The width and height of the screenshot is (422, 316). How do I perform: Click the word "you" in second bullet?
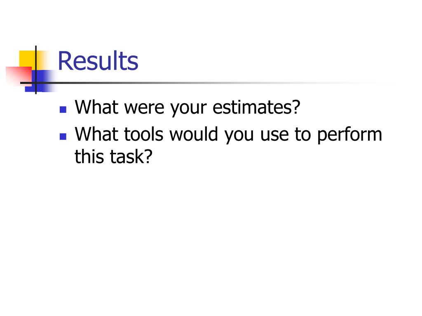pyautogui.click(x=239, y=136)
